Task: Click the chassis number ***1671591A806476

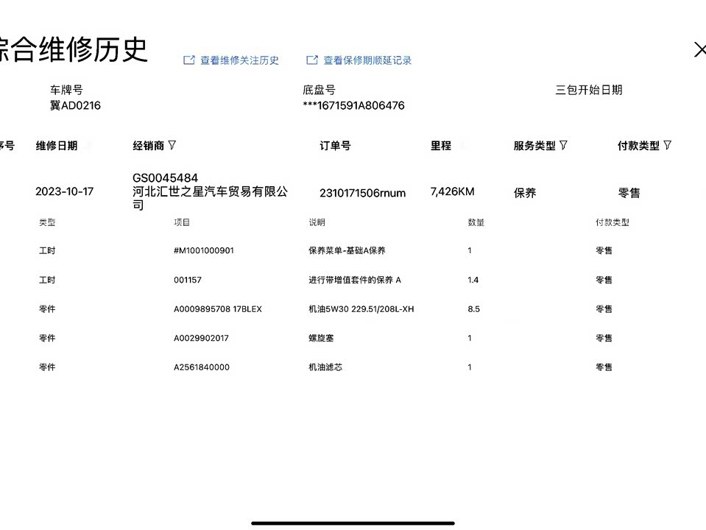Action: (353, 105)
